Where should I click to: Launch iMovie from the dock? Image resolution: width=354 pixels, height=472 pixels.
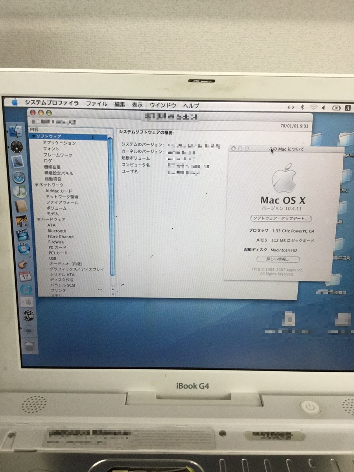click(22, 235)
